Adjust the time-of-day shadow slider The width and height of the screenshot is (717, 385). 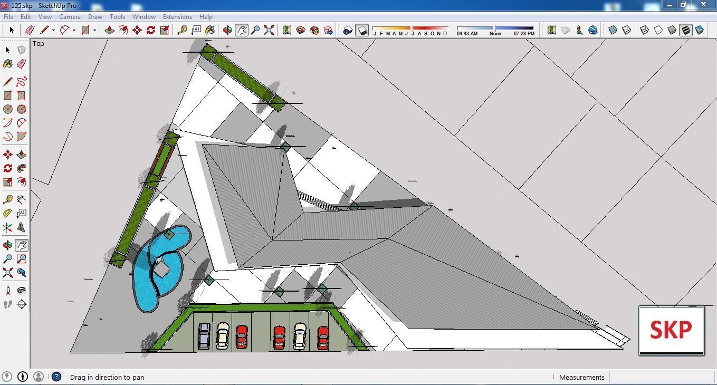point(495,27)
